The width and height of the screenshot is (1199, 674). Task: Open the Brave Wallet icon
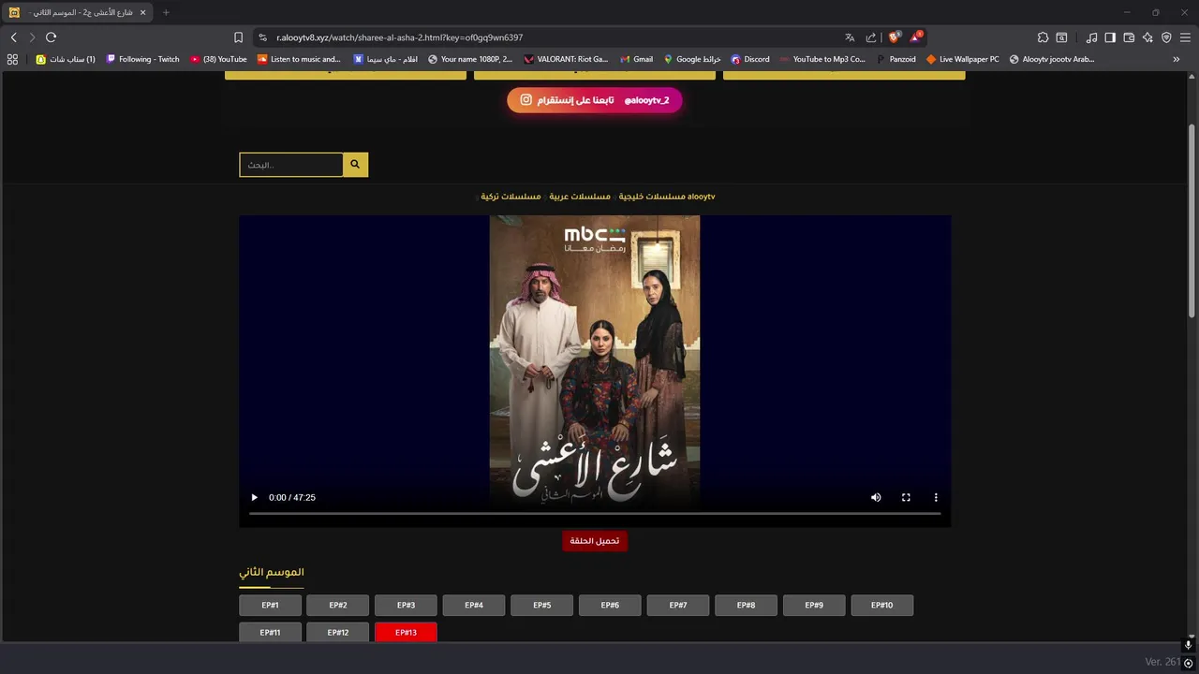click(1129, 37)
